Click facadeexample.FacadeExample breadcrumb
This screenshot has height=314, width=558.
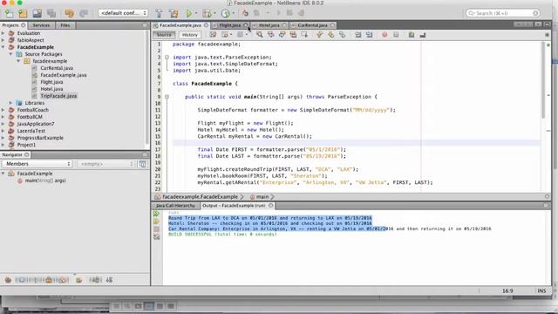[x=200, y=197]
